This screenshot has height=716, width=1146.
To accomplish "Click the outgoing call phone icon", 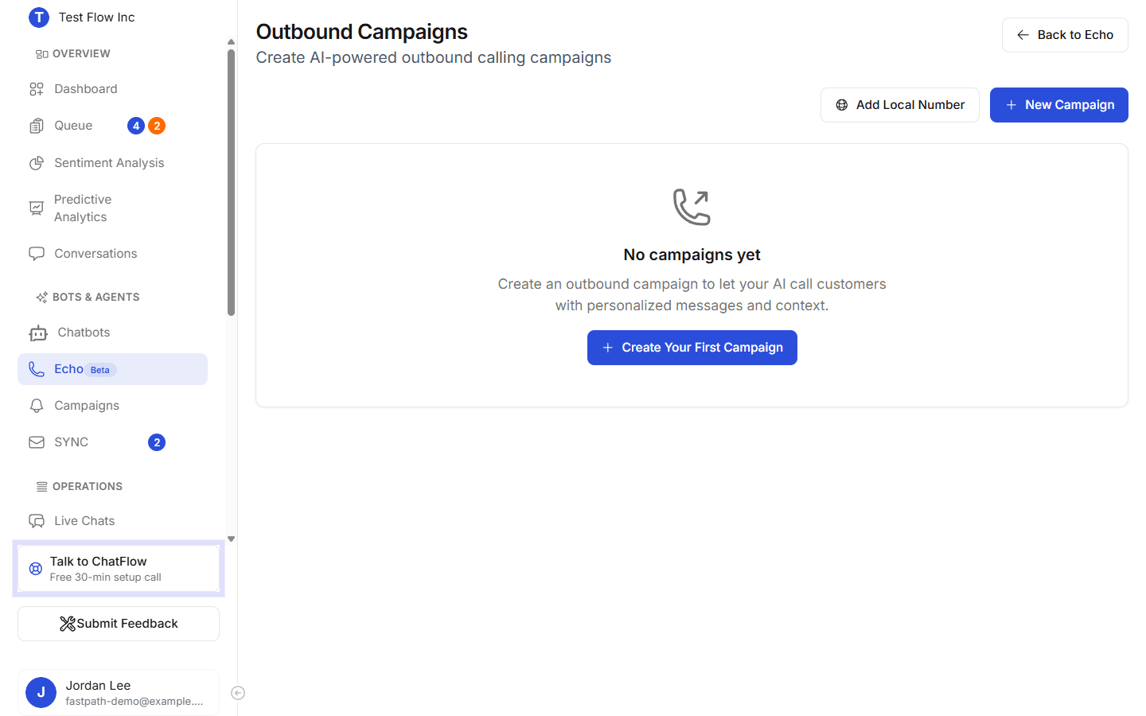I will click(x=692, y=207).
